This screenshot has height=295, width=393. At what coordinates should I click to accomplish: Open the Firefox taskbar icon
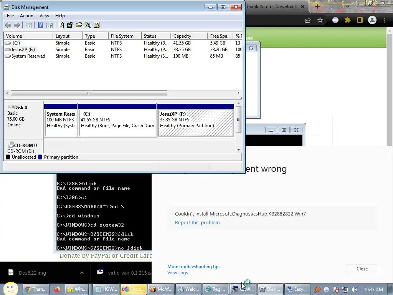57,289
